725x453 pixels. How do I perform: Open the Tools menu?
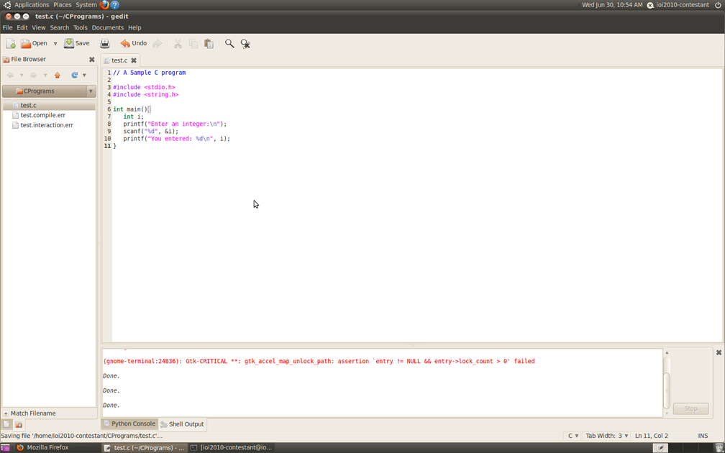[x=81, y=28]
